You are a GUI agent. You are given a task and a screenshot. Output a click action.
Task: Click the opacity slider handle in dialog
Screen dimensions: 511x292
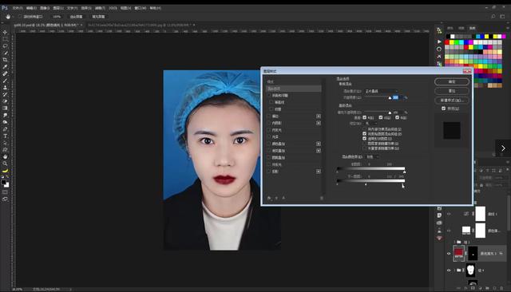(390, 98)
